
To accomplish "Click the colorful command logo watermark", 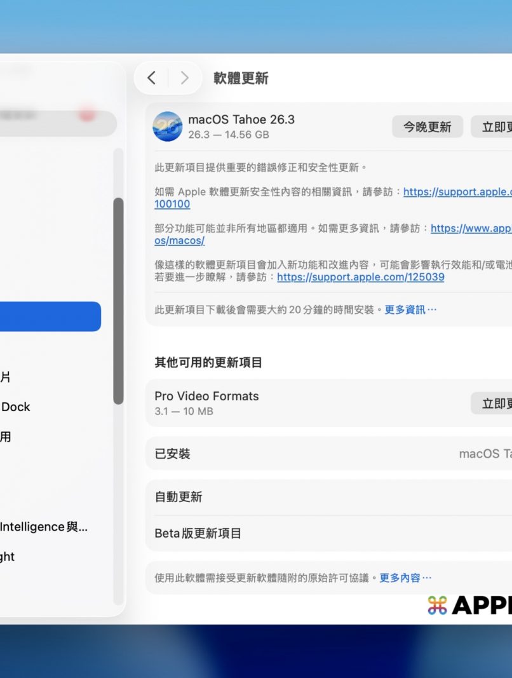I will pos(437,605).
